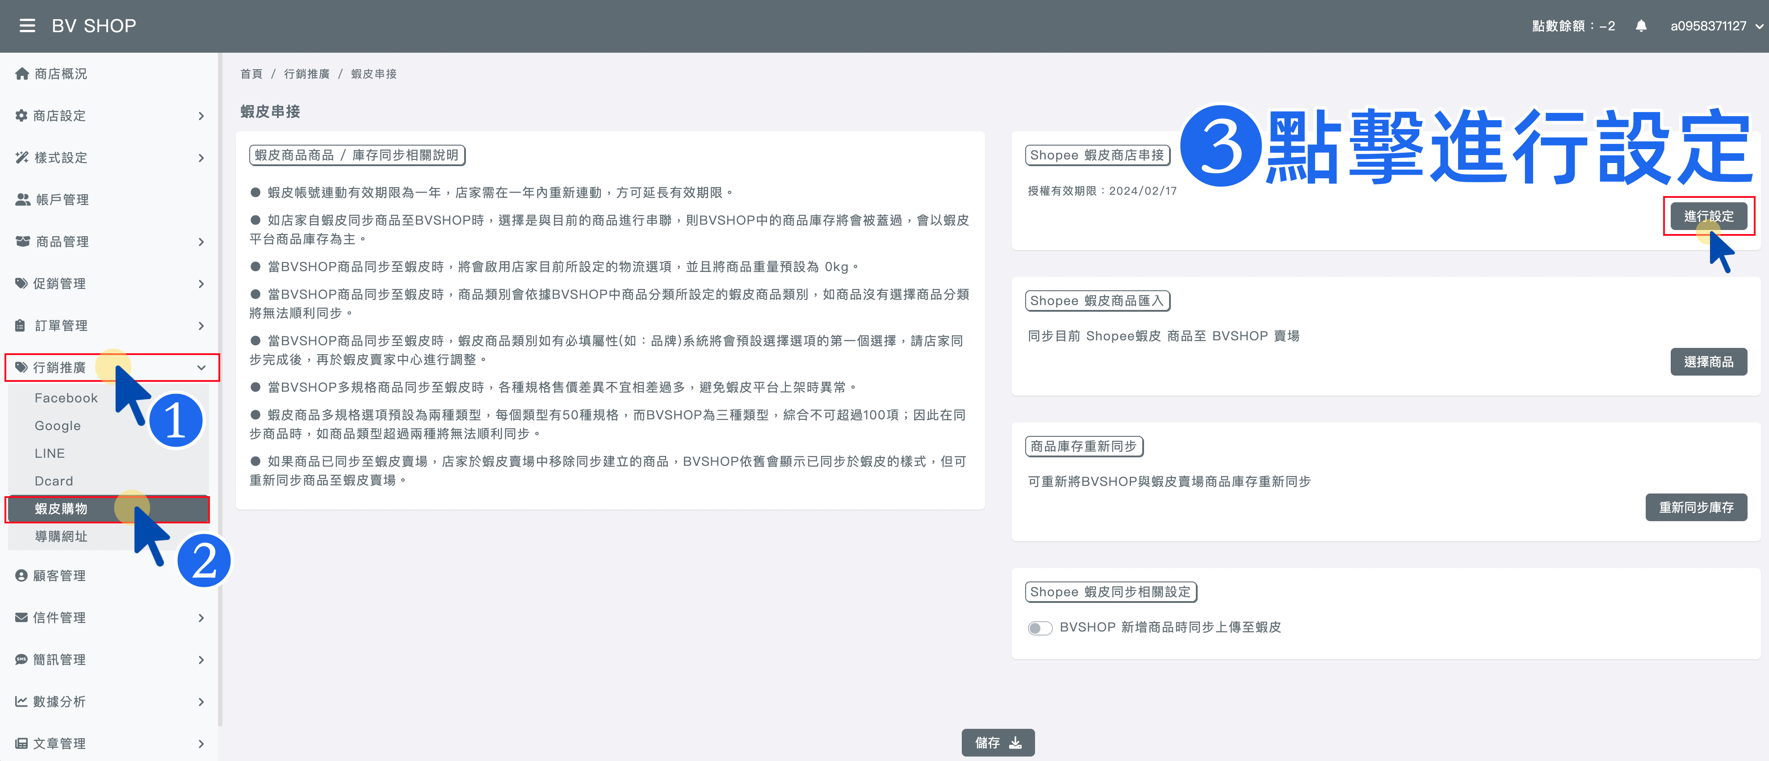
Task: Expand 商品管理 chevron
Action: coord(201,242)
